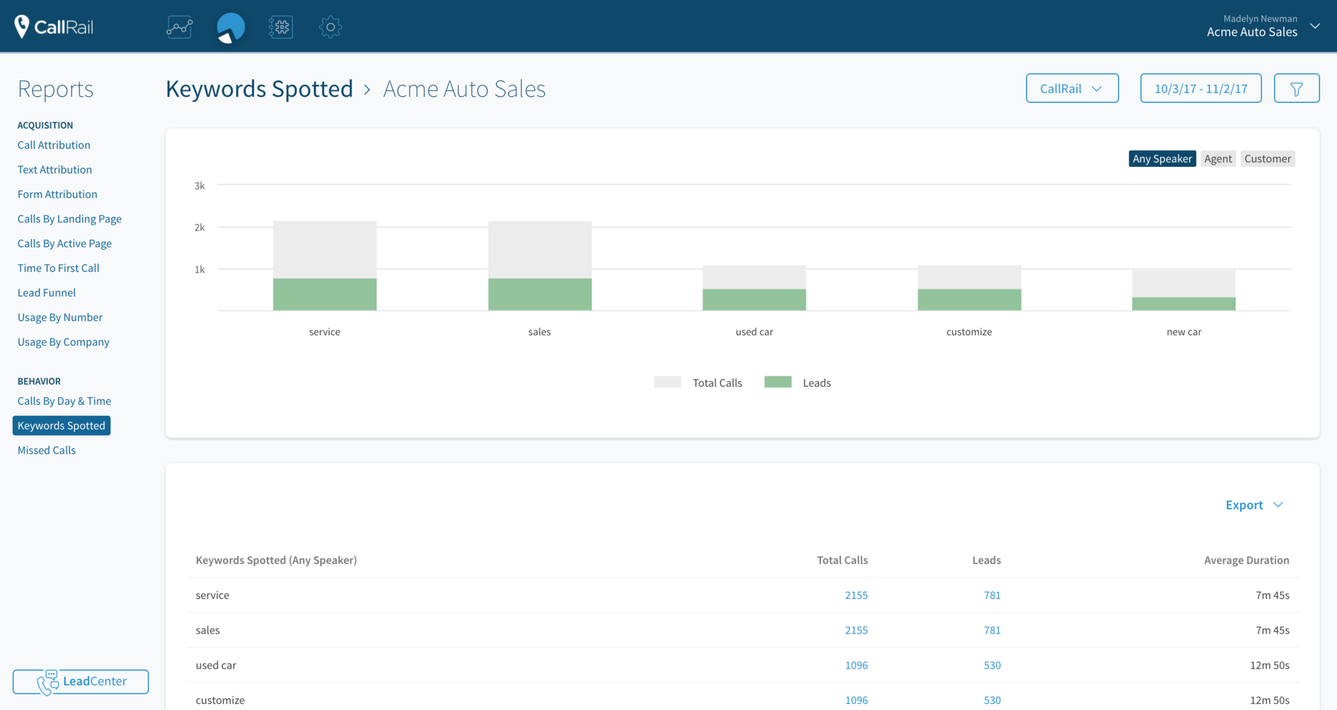Screen dimensions: 1337x710
Task: Select Keywords Spotted in the sidebar
Action: (x=62, y=425)
